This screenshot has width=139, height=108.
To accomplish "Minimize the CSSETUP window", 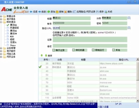I will pos(129,2).
